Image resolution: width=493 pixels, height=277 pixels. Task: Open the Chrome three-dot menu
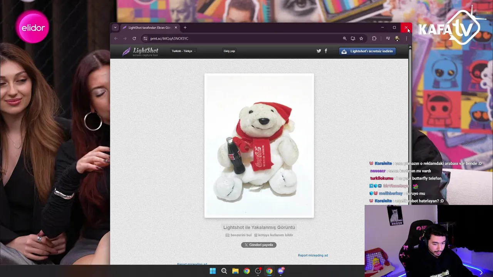(x=406, y=38)
